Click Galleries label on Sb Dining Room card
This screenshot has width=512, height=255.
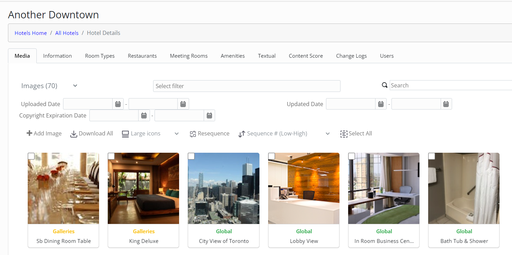tap(64, 231)
